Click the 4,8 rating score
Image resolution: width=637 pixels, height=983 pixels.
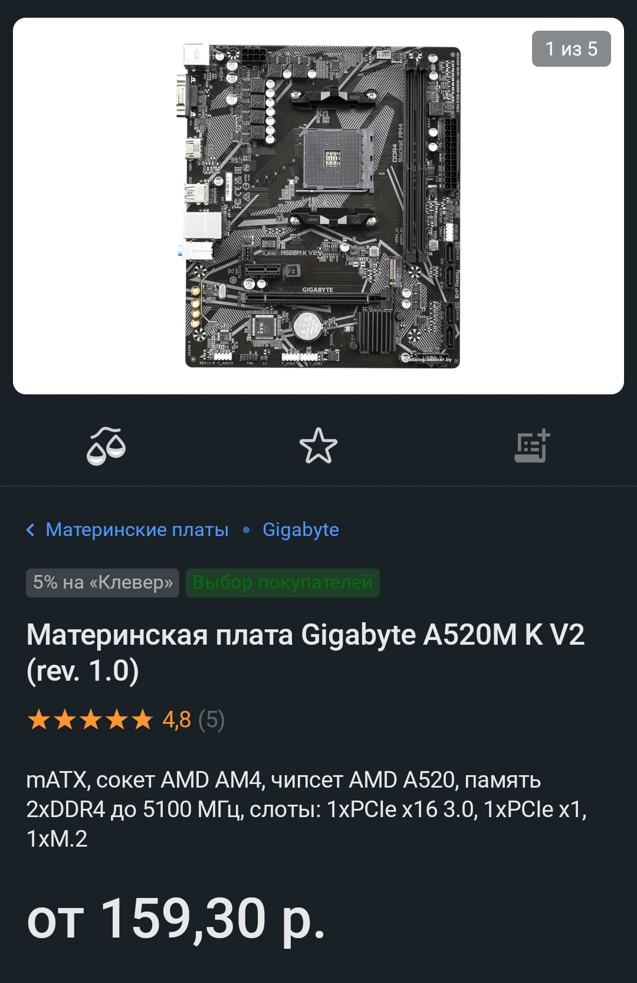coord(177,720)
